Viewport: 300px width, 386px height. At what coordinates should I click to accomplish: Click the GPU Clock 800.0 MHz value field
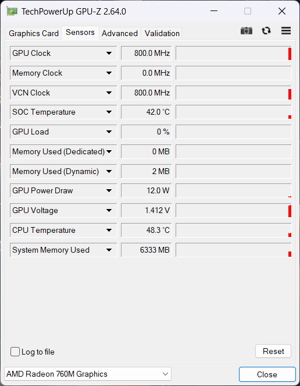(147, 53)
